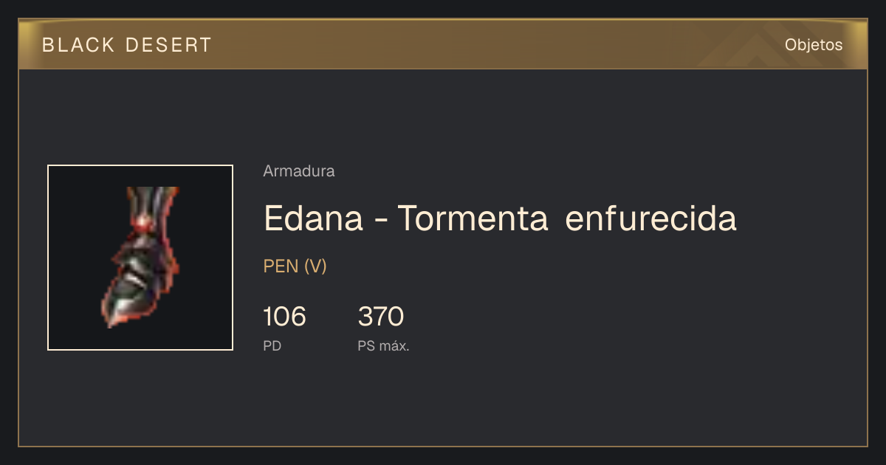
Task: Click the BLACK DESERT title logo
Action: (x=127, y=45)
